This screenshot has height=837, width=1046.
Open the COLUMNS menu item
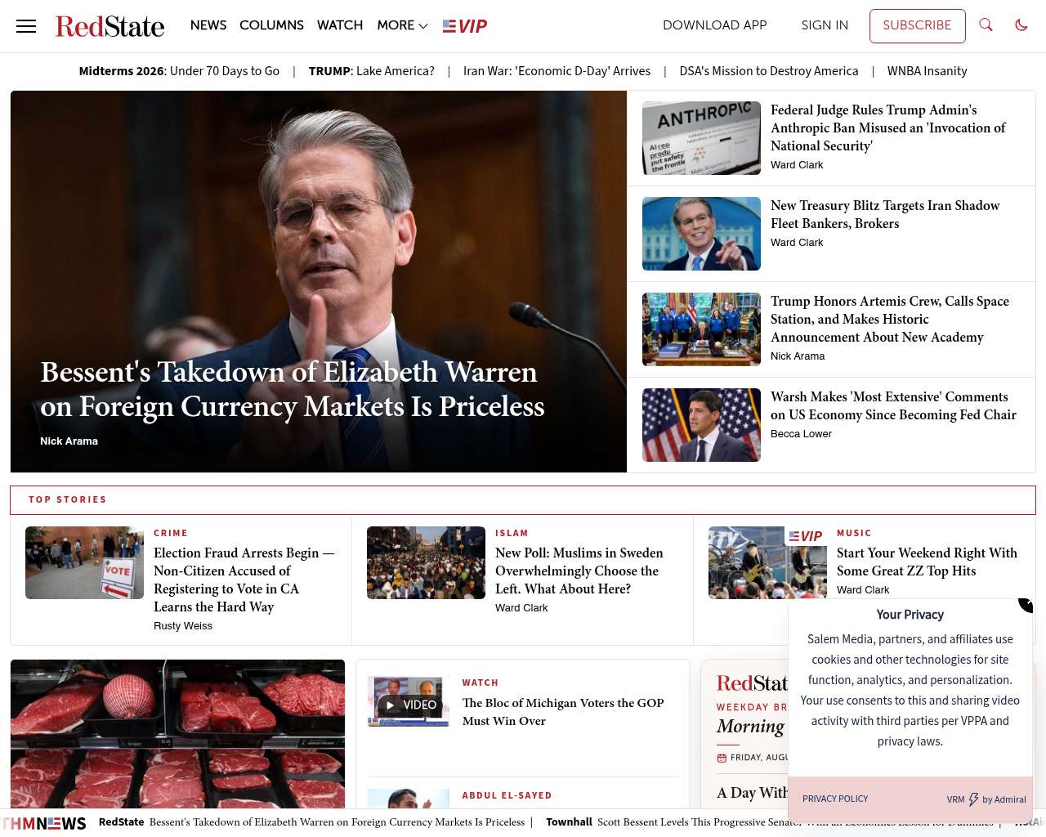point(271,25)
